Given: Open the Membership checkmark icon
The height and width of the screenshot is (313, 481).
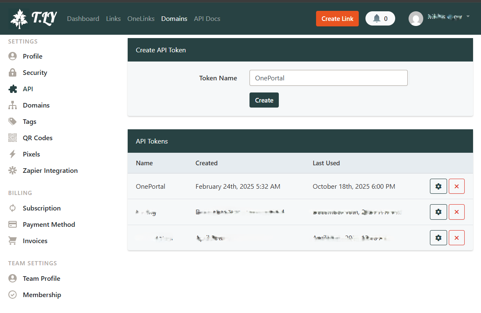Looking at the screenshot, I should (12, 295).
